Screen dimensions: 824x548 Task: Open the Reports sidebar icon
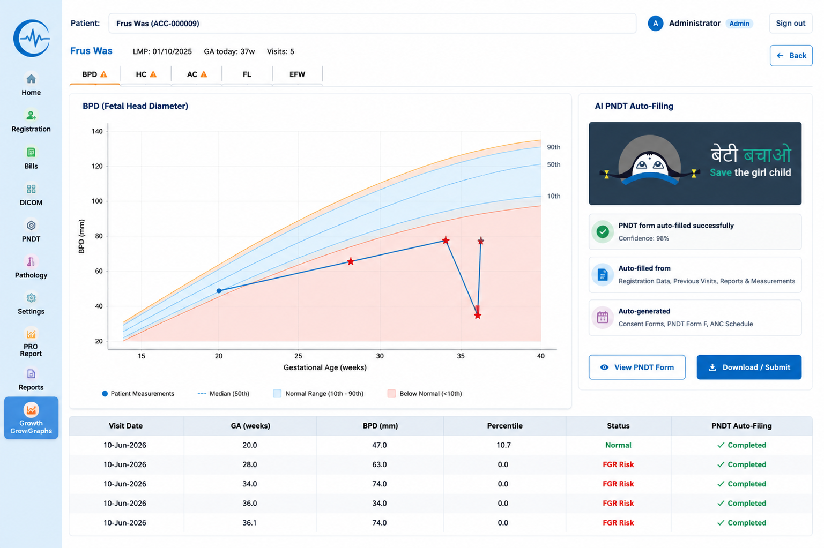pyautogui.click(x=31, y=374)
